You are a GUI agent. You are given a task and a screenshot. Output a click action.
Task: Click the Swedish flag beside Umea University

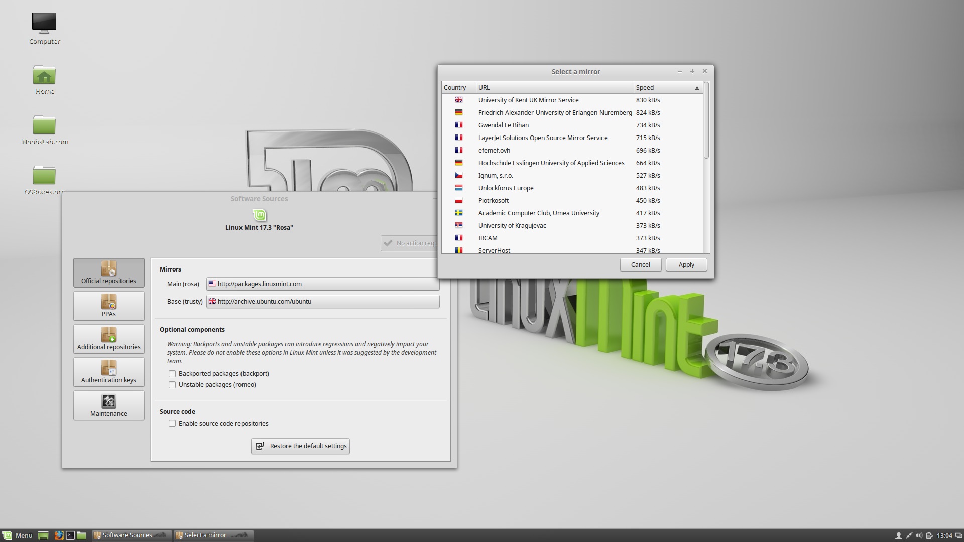(x=459, y=213)
